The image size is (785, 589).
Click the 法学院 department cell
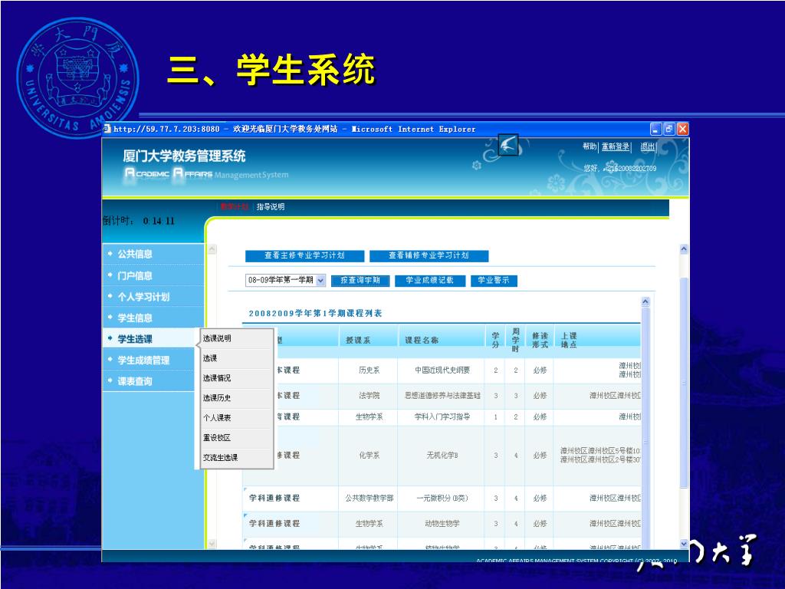tap(369, 396)
